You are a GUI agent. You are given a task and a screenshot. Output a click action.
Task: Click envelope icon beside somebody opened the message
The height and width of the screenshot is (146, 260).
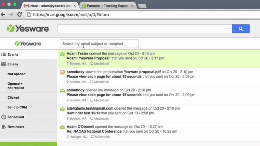[x=62, y=91]
